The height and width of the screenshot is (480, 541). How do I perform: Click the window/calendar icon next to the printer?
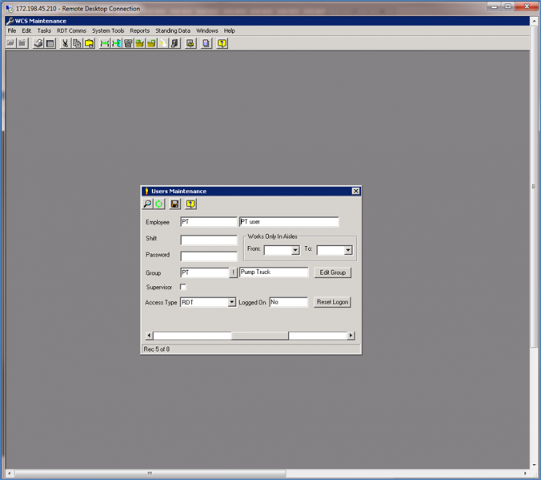click(x=50, y=43)
